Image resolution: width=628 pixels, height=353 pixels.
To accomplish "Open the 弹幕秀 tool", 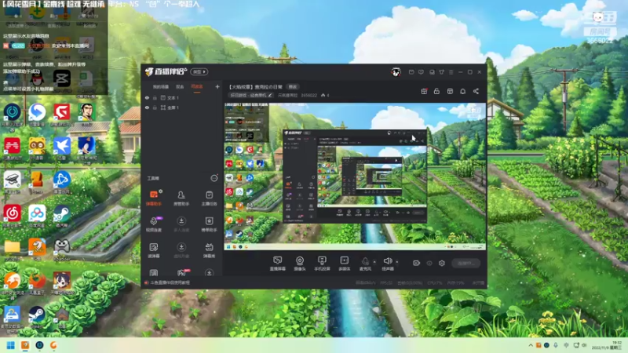I will [x=209, y=250].
